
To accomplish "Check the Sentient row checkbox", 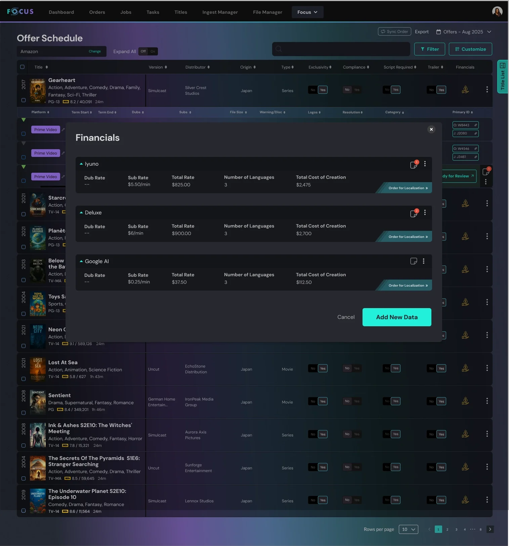I will (24, 413).
